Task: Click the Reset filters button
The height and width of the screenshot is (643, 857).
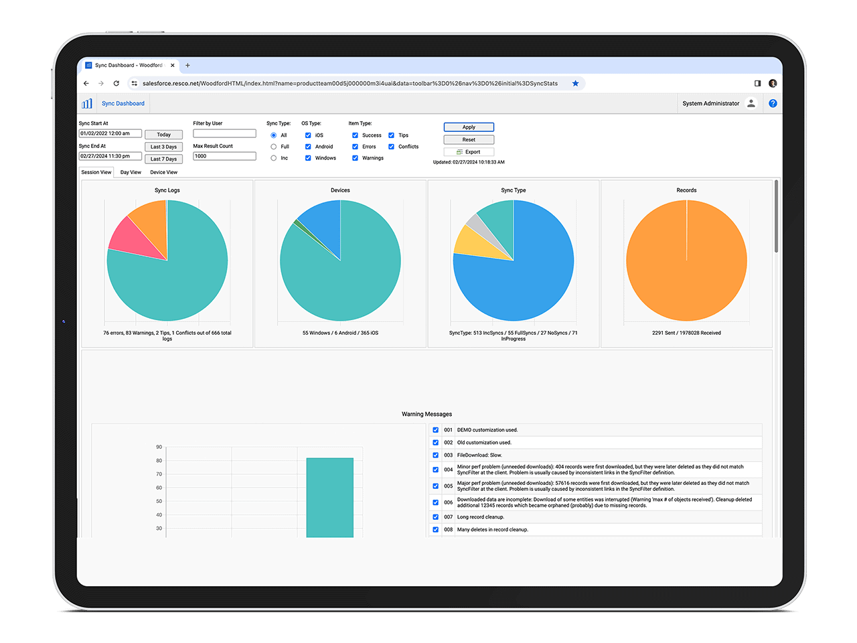Action: pos(469,140)
